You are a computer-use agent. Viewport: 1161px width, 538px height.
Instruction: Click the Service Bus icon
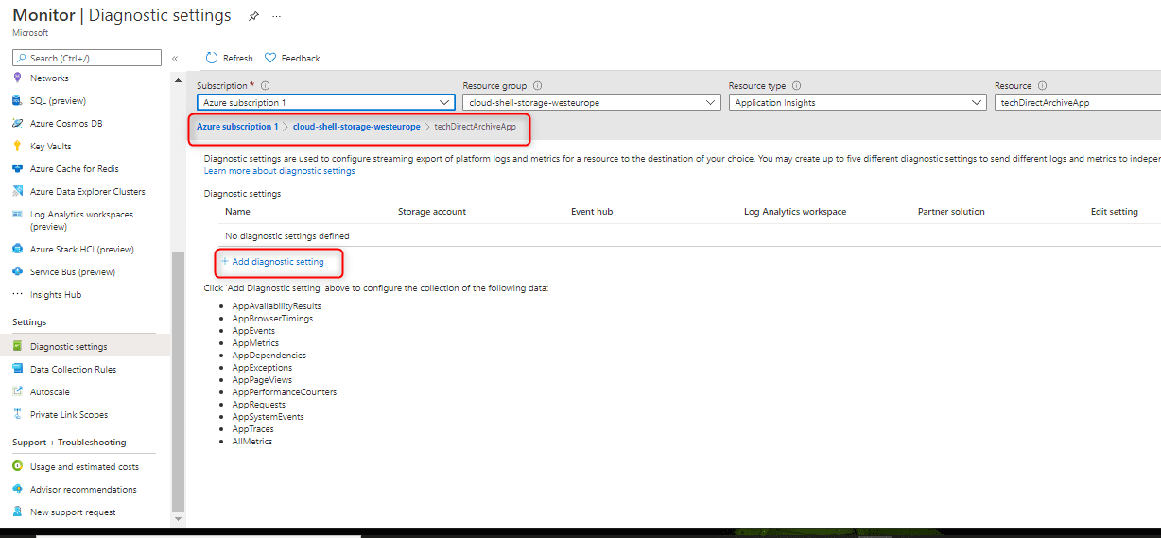[17, 272]
